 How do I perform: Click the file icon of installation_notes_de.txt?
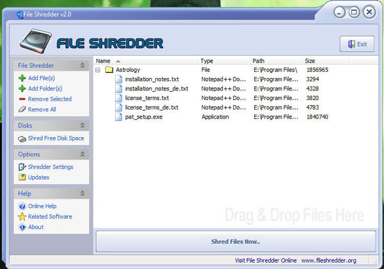tap(119, 88)
